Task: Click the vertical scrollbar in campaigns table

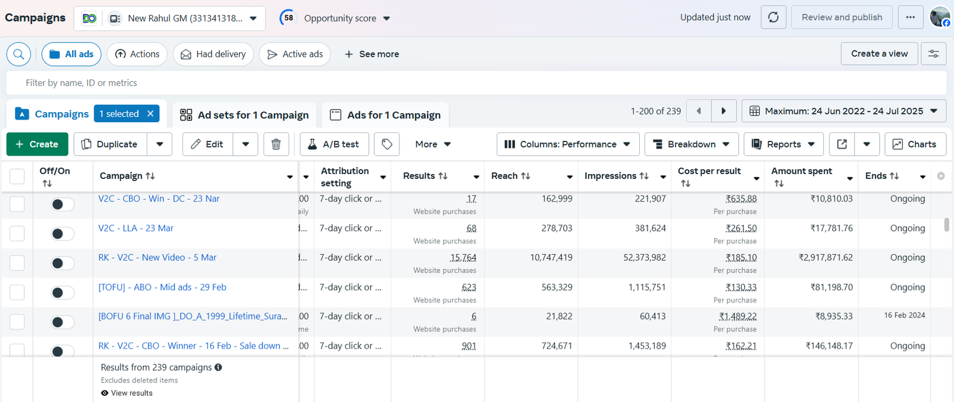Action: pyautogui.click(x=946, y=225)
